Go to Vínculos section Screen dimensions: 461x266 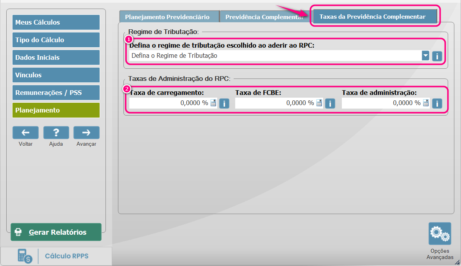(x=56, y=75)
